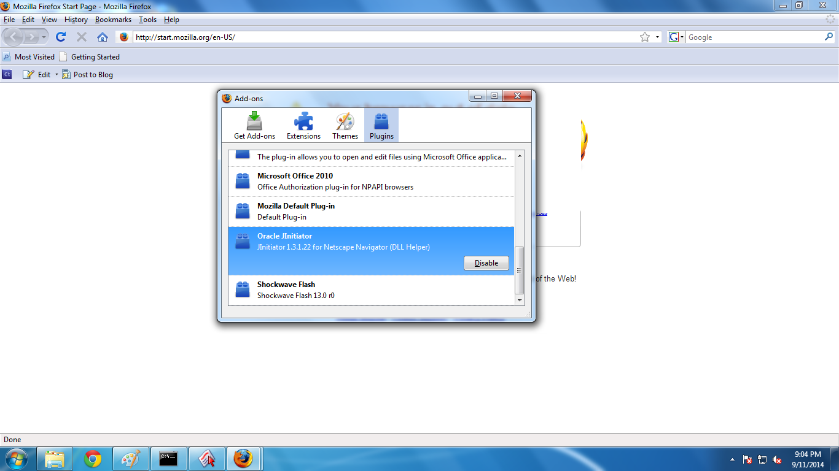Click the Home icon in the toolbar
This screenshot has height=471, width=839.
coord(102,37)
